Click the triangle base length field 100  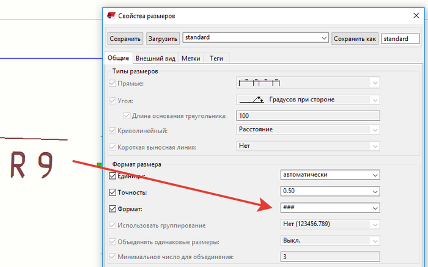pos(308,115)
